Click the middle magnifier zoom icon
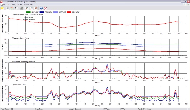Image resolution: width=190 pixels, height=110 pixels. coord(31,8)
